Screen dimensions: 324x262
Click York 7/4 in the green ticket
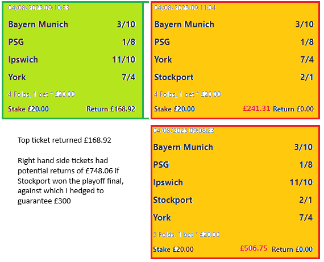pos(72,77)
